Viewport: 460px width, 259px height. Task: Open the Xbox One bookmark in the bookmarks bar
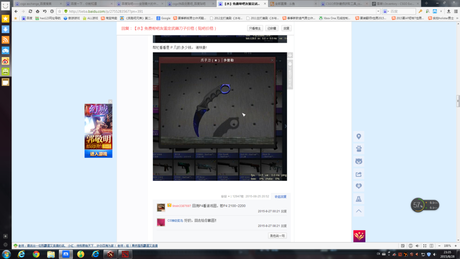pos(334,18)
